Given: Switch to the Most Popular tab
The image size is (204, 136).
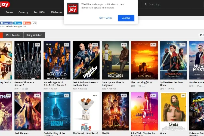Looking at the screenshot, I should pyautogui.click(x=13, y=35).
